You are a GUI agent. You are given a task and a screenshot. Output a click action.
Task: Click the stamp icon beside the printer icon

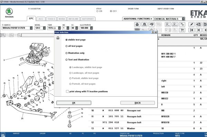tap(144, 25)
